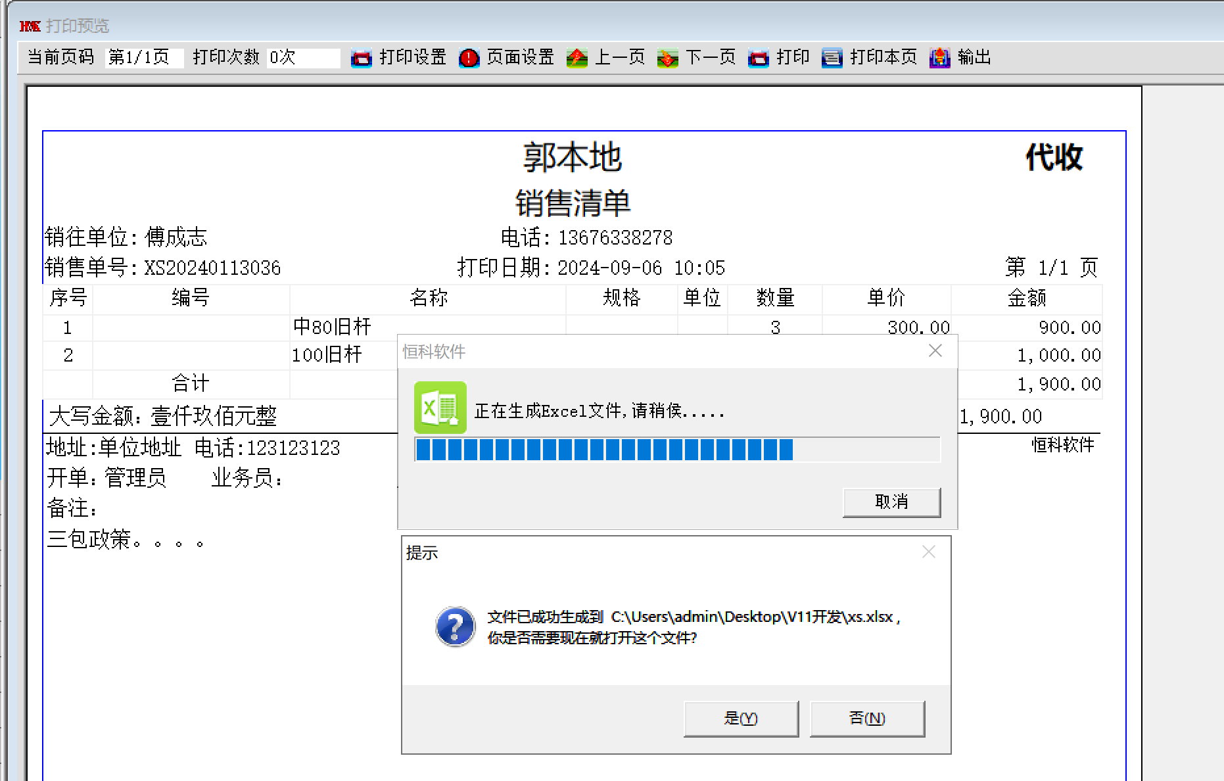Click the 第 1/1 页 page indicator on invoice

(1052, 268)
